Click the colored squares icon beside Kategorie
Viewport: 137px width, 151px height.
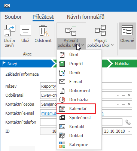click(x=62, y=145)
